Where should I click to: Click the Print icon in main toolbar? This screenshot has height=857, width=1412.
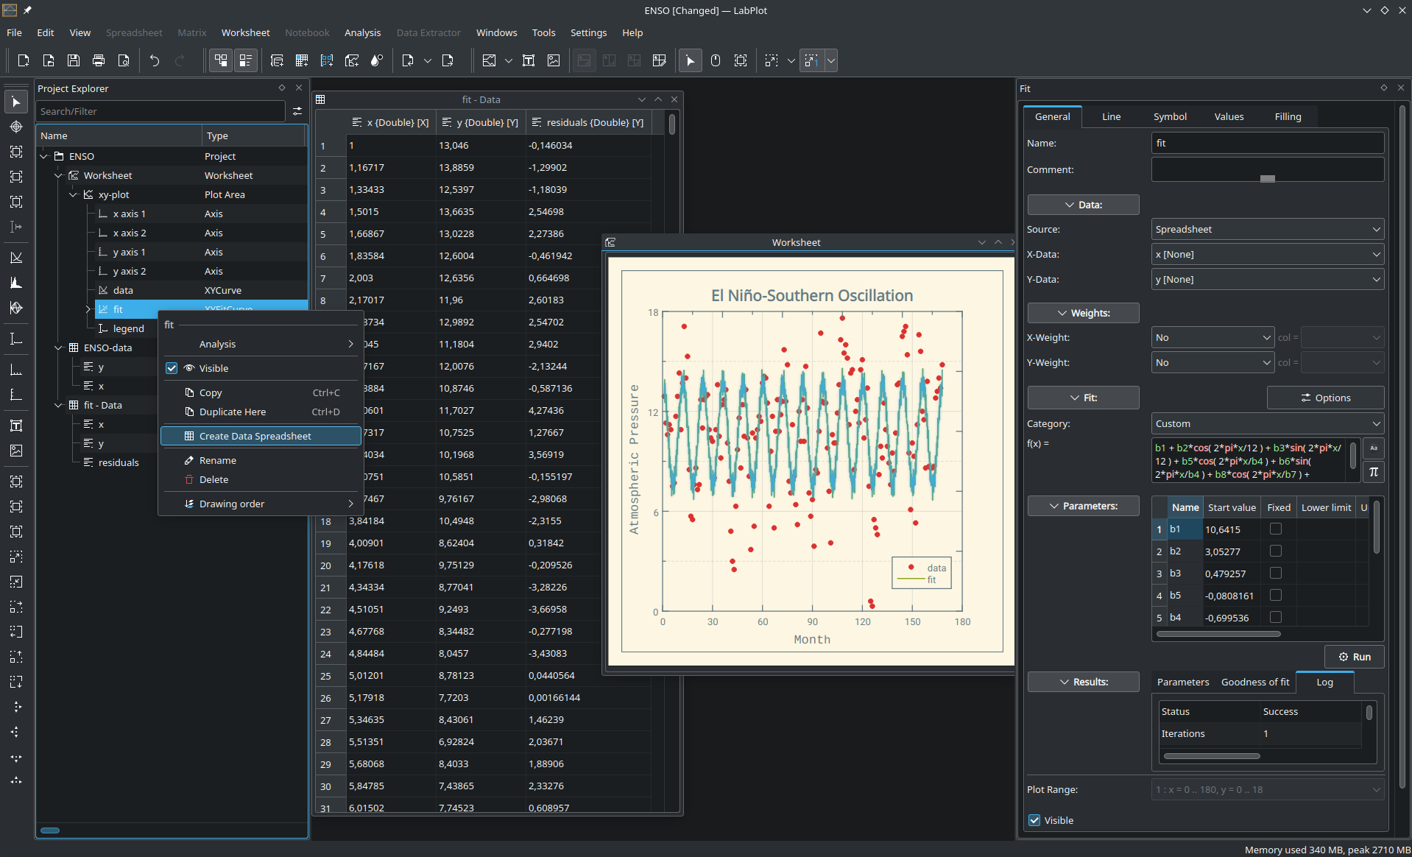click(99, 60)
